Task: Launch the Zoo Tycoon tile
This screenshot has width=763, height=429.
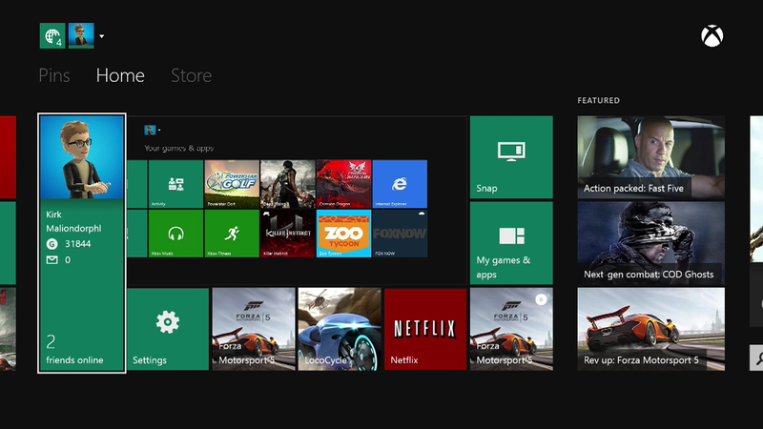Action: point(343,234)
